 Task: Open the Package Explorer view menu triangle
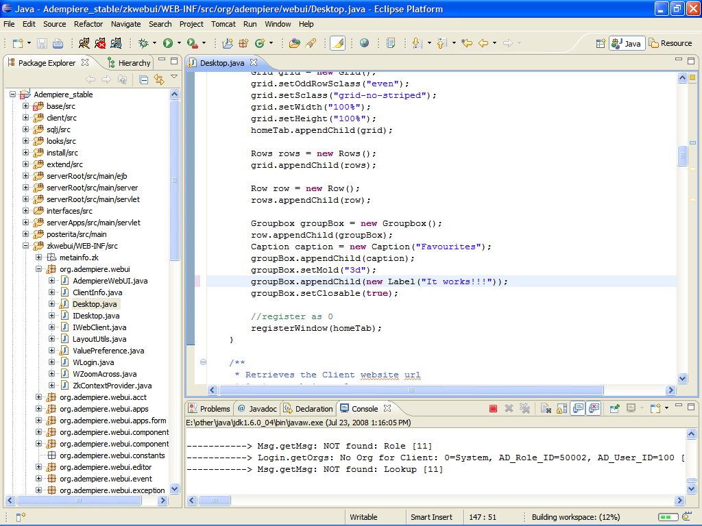click(x=174, y=77)
